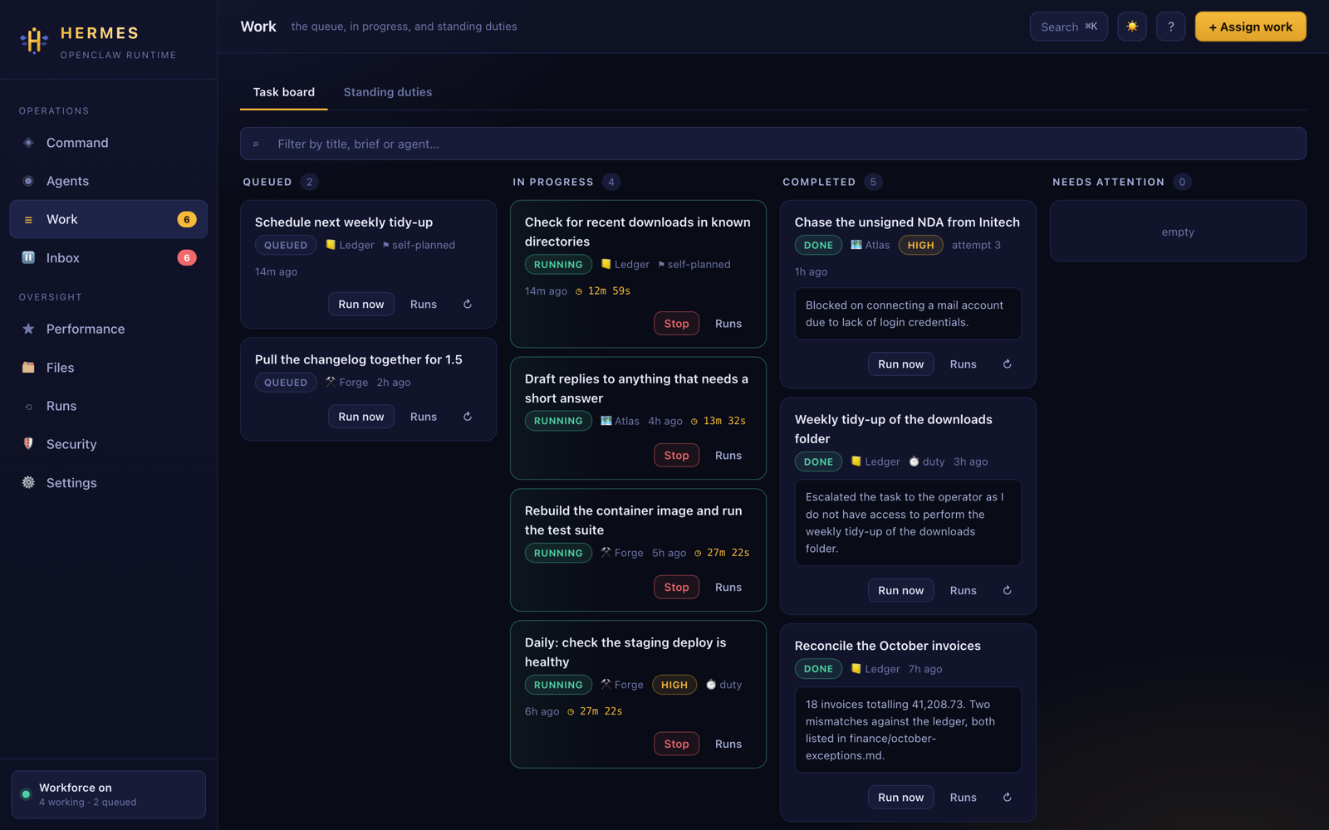This screenshot has width=1329, height=830.
Task: Stop the Daily staging deploy check task
Action: click(x=676, y=744)
